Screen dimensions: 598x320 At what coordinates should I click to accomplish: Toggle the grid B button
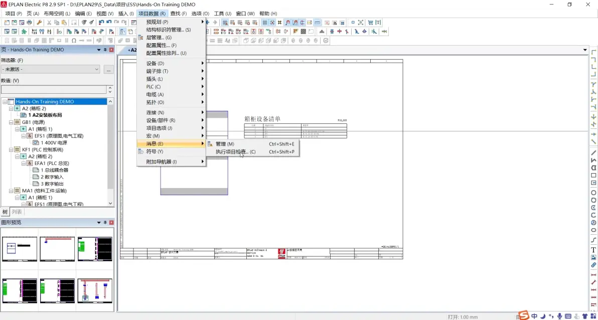pos(232,23)
